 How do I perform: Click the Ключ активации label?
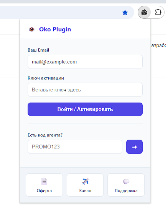click(46, 78)
